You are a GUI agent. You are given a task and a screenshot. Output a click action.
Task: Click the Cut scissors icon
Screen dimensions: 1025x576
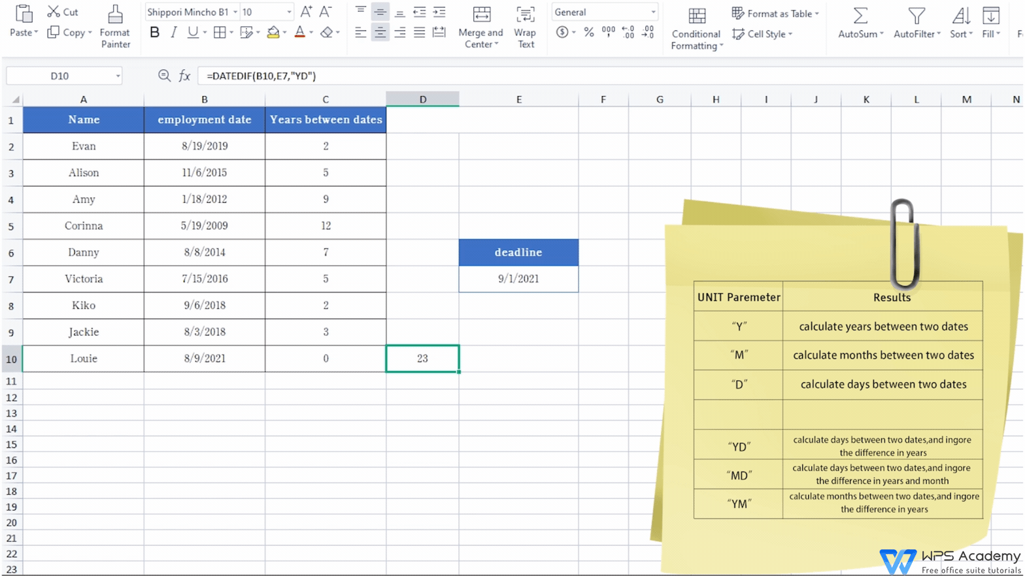(x=54, y=12)
